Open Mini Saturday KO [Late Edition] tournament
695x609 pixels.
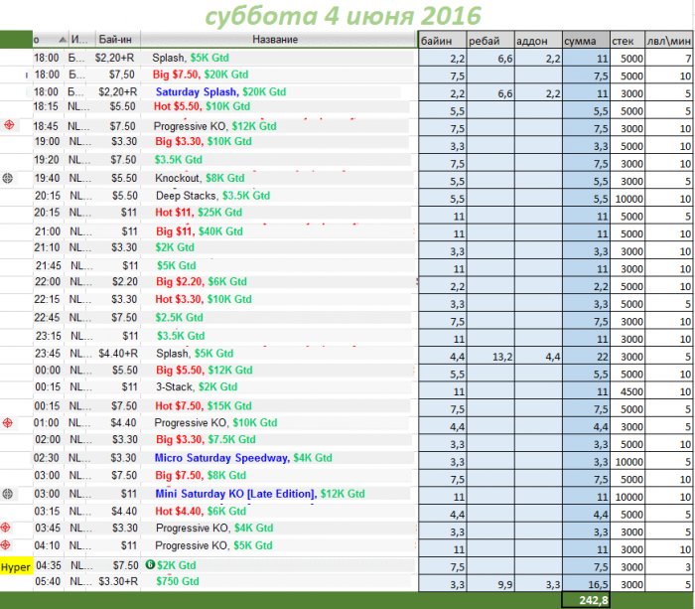pos(260,494)
